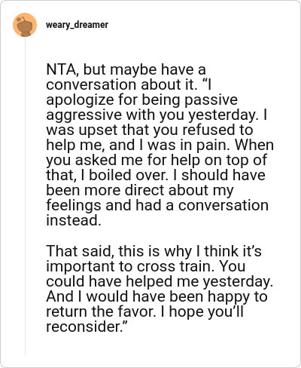Click the blank area below the comment text
Screen dimensions: 301x368
(x=160, y=348)
